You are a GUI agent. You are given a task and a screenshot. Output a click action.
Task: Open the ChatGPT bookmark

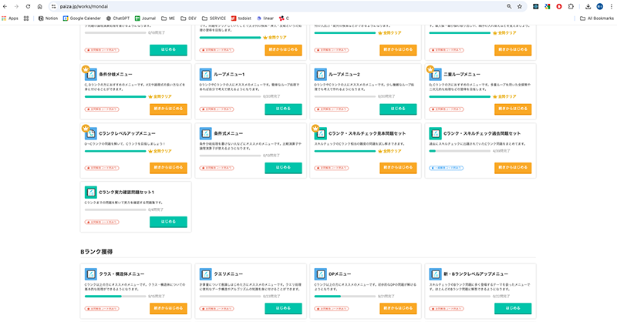[x=118, y=18]
